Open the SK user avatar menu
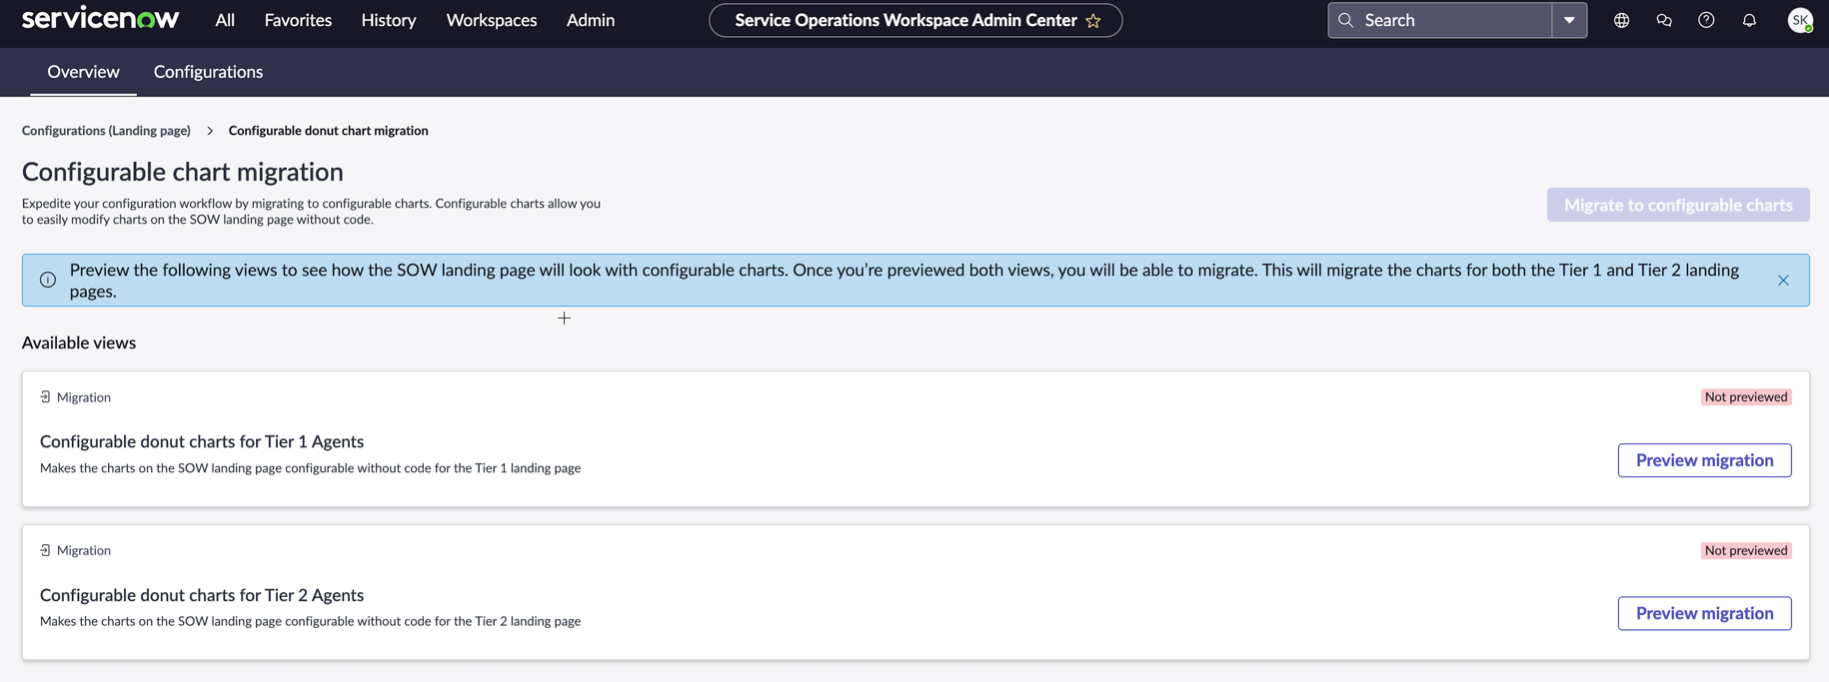The width and height of the screenshot is (1829, 682). coord(1800,20)
